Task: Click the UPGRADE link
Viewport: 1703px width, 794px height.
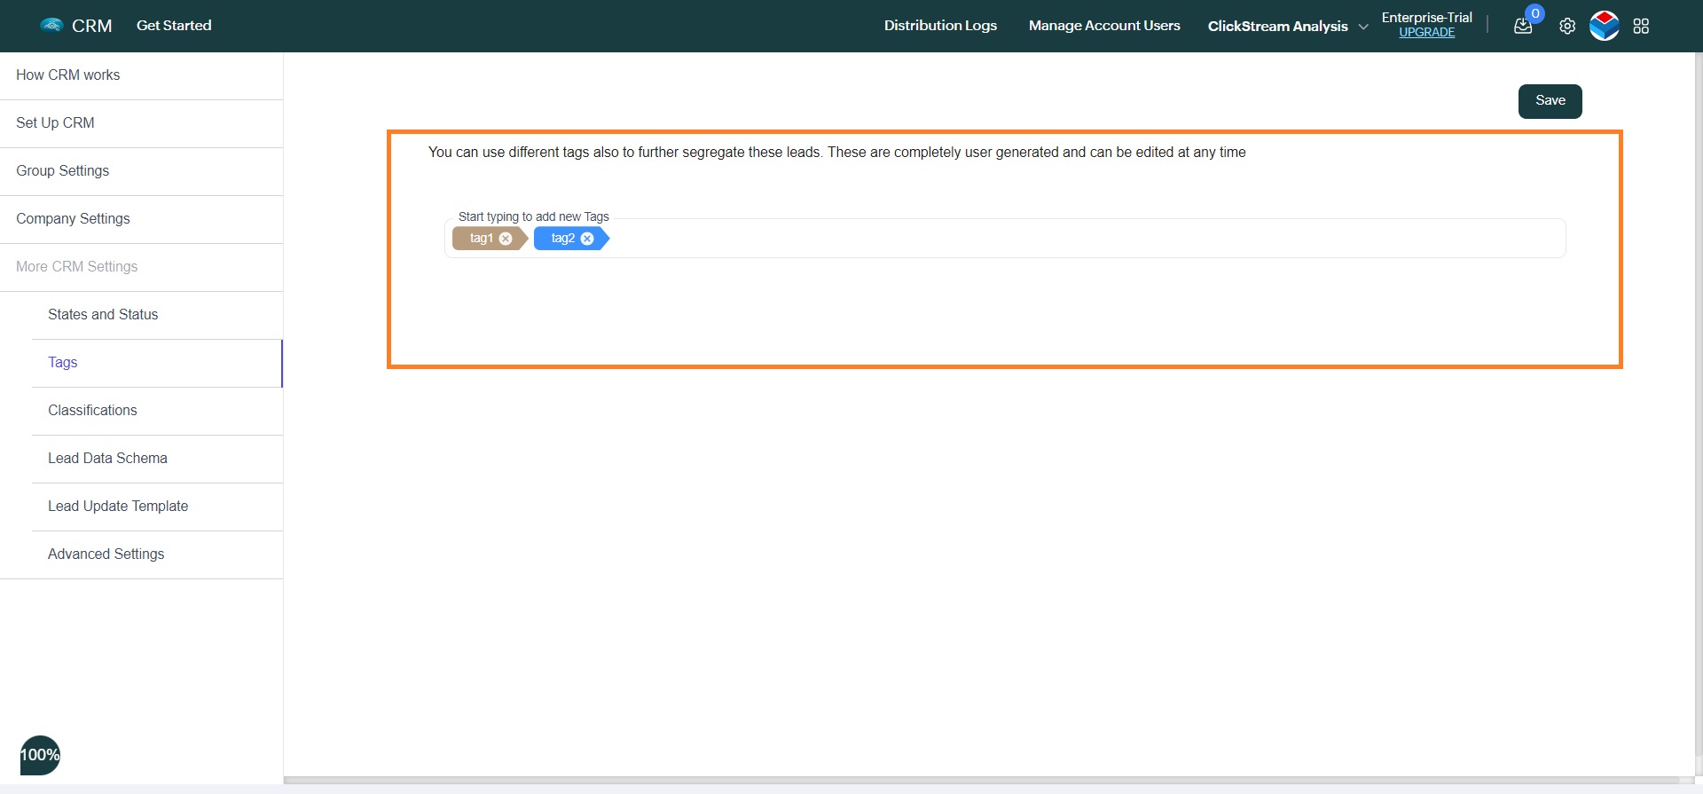Action: (1426, 33)
